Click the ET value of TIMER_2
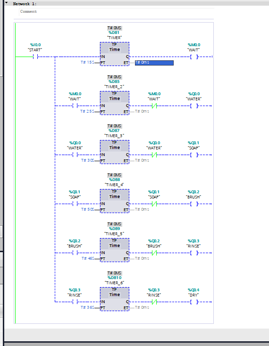This screenshot has width=269, height=346. [142, 111]
